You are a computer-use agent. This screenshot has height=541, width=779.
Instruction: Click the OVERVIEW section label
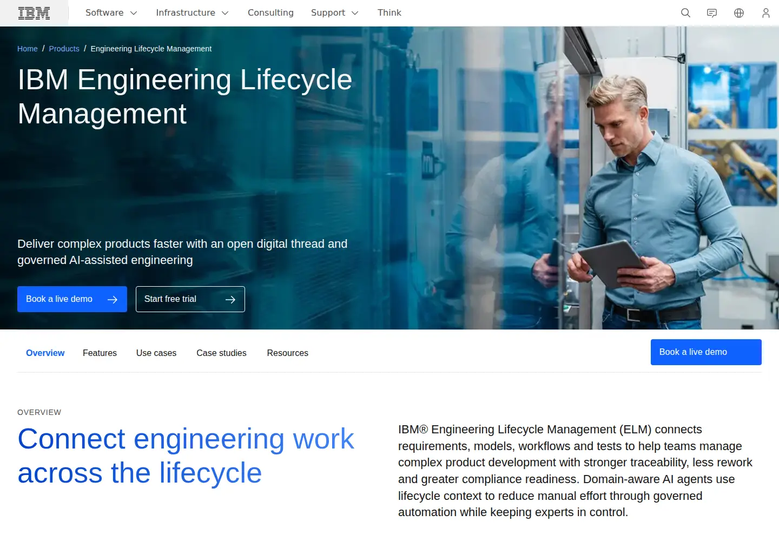pos(39,412)
